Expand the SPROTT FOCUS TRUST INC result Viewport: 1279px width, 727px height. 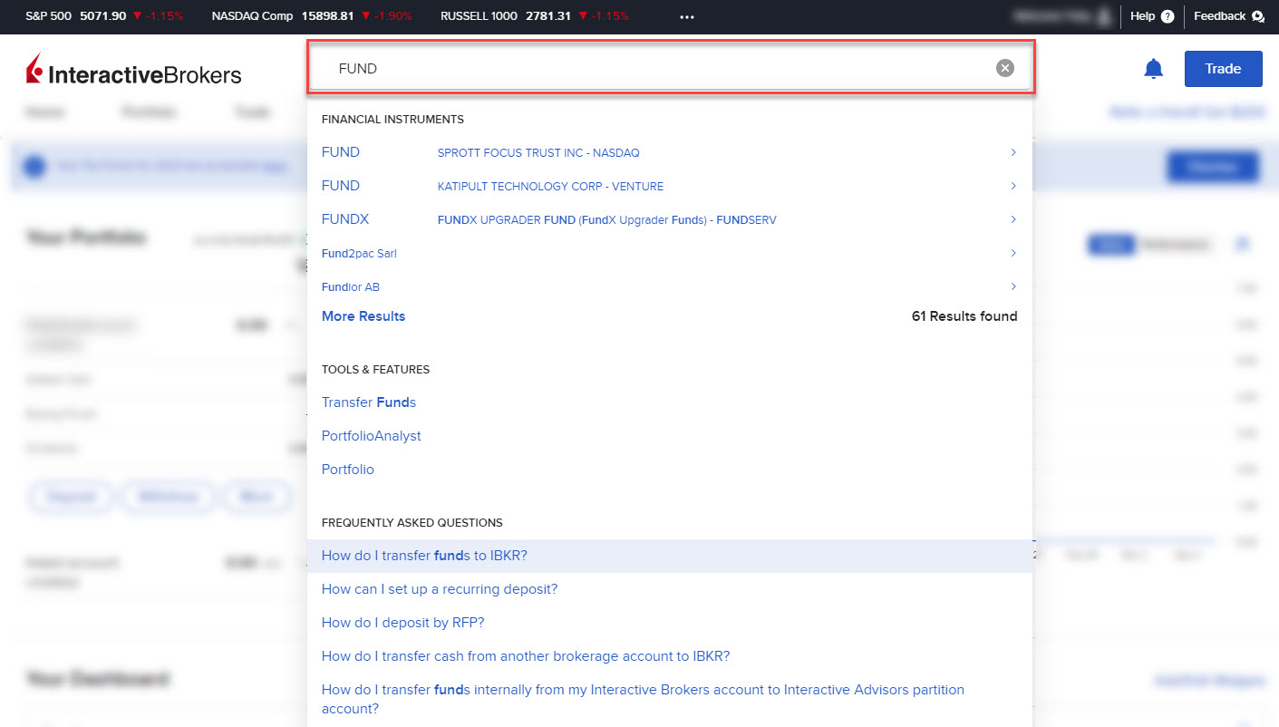[1013, 152]
